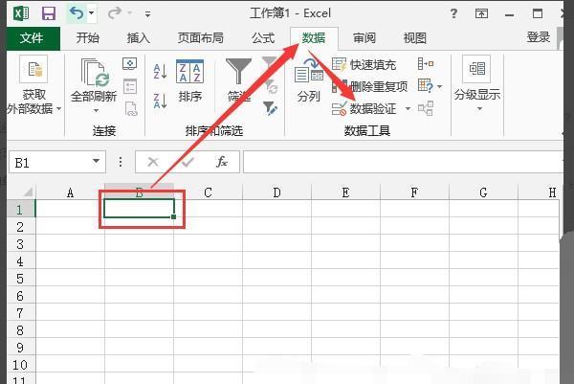The width and height of the screenshot is (574, 384).
Task: Select row 5 header
Action: click(x=21, y=279)
